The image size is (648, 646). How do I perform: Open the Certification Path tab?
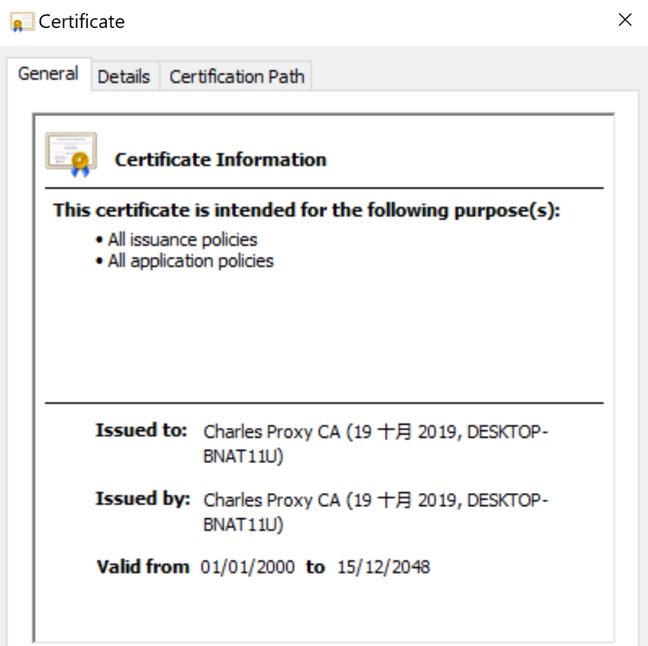[x=237, y=76]
